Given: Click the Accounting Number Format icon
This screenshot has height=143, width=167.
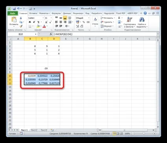Looking at the screenshot, I should [78, 22].
